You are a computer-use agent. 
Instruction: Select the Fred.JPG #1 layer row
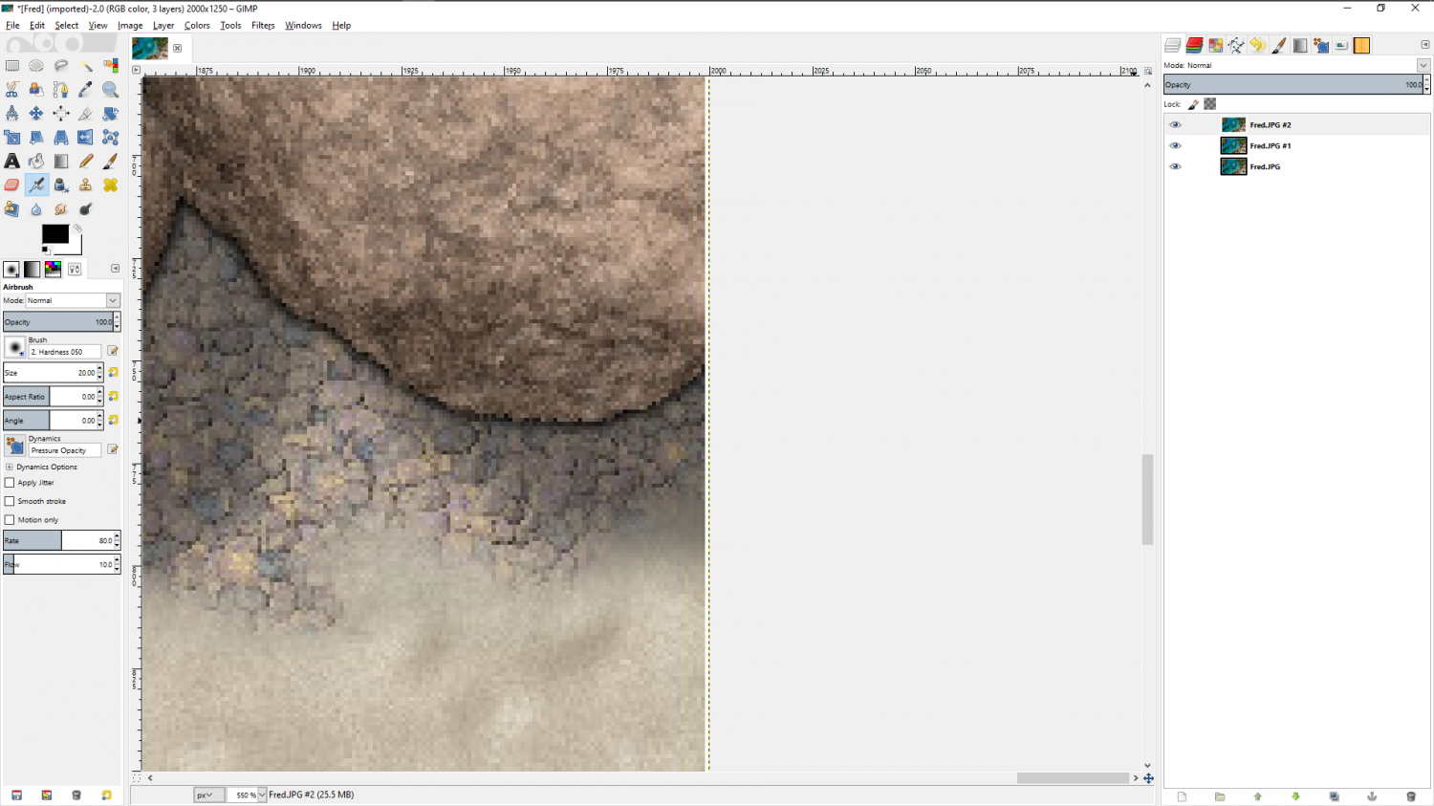point(1296,146)
